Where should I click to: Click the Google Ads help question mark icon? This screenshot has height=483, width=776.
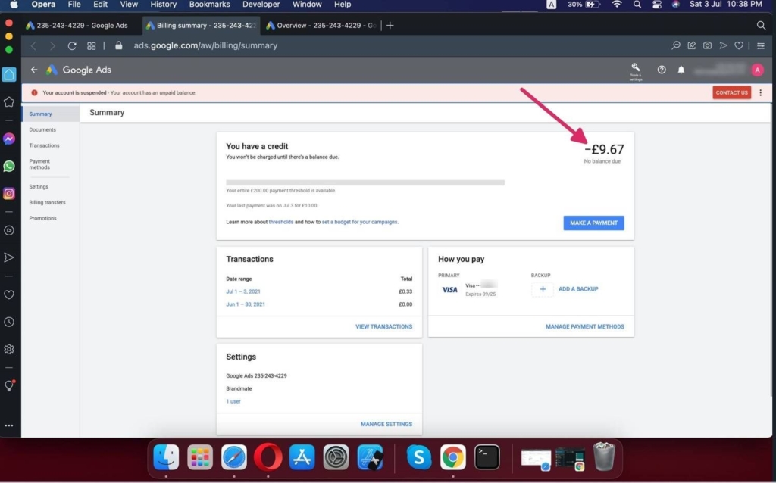click(662, 70)
